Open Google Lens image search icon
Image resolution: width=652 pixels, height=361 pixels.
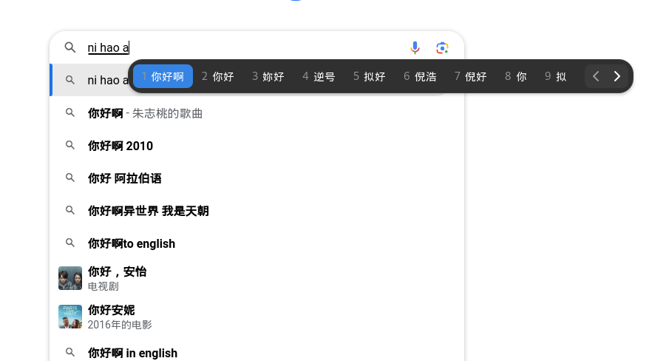[442, 48]
